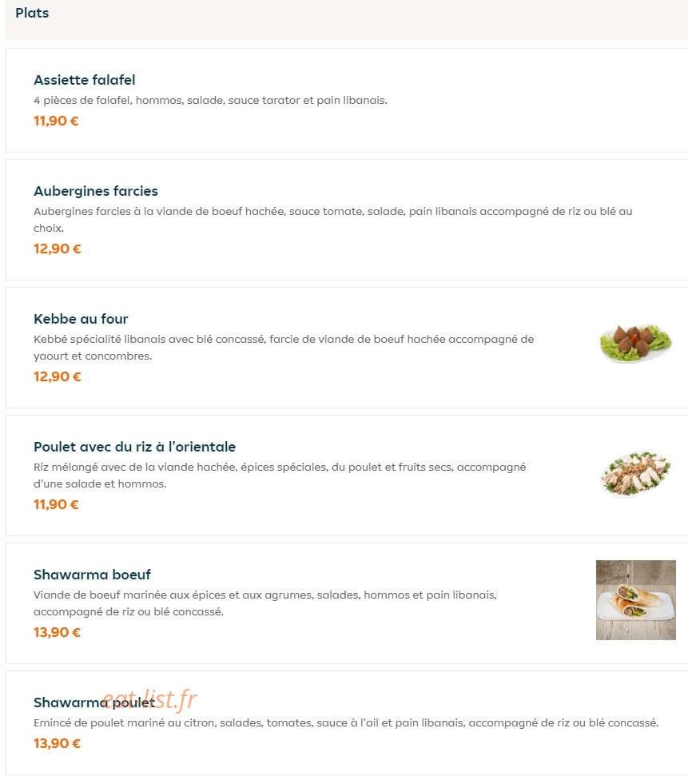The image size is (688, 776).
Task: Click the Plats section header
Action: pos(32,13)
